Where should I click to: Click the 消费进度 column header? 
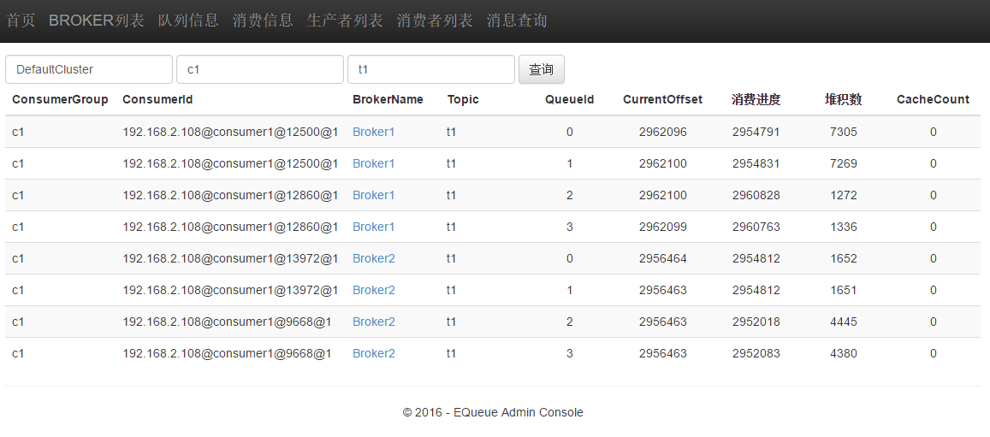click(756, 100)
